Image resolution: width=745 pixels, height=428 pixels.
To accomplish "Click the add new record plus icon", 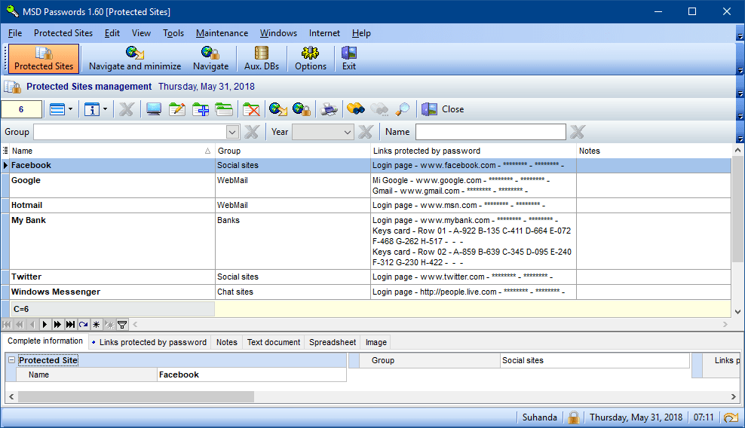I will click(201, 109).
